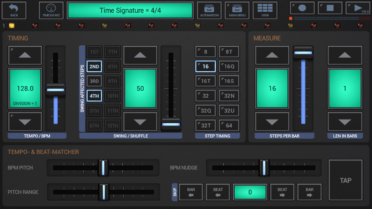Toggle the 2ND swing affected step
Screen dimensions: 372x209
click(x=94, y=66)
